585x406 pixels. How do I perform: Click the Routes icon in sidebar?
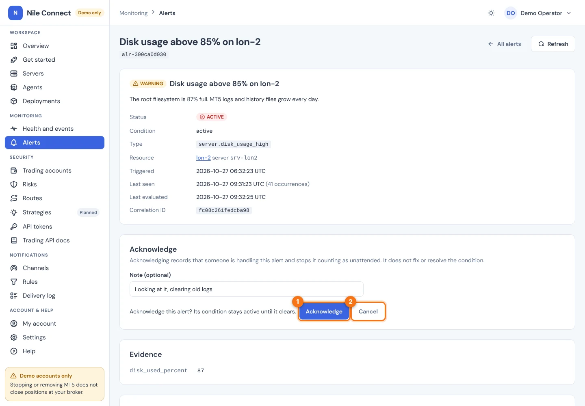(14, 198)
